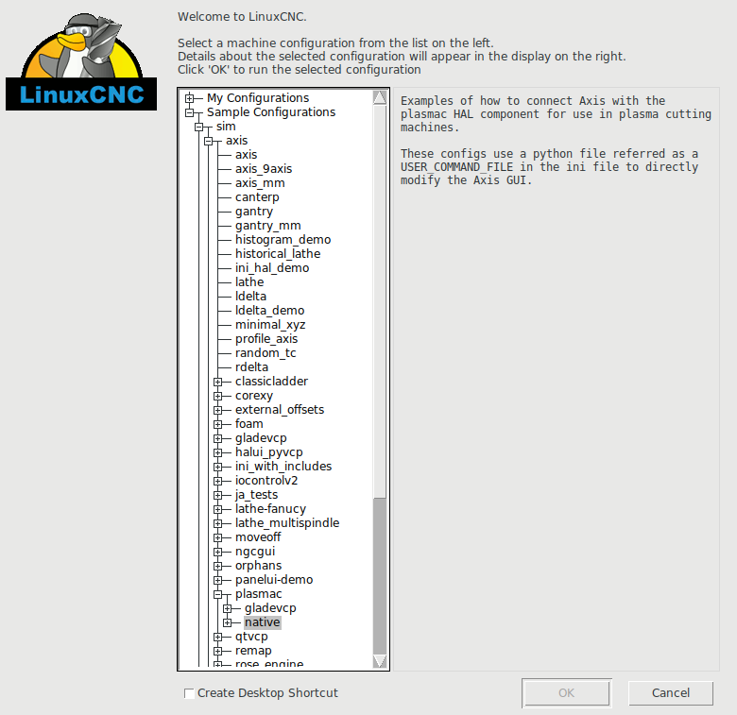Collapse the Sample Configurations node

(189, 112)
